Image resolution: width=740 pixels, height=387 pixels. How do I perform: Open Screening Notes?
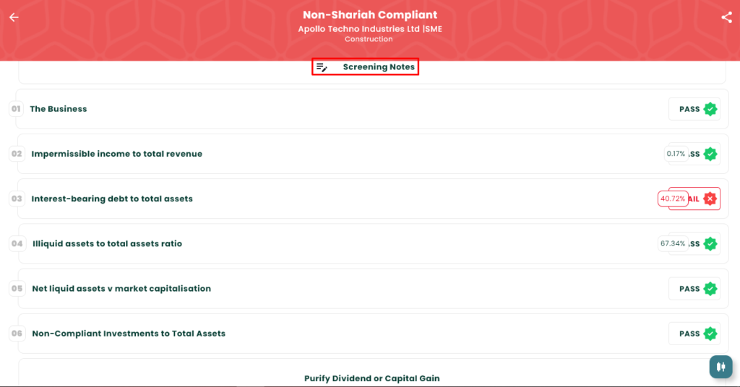pos(379,67)
